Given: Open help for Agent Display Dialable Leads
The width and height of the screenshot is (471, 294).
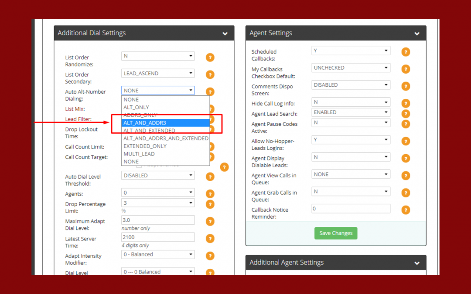Looking at the screenshot, I should pos(406,159).
